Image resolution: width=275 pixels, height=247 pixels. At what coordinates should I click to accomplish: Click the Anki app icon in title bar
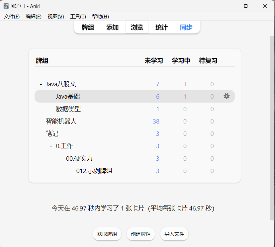pos(6,6)
